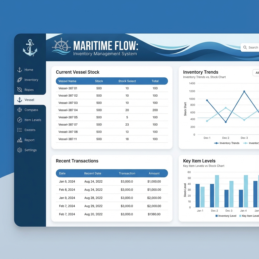Select the Vessel anchor icon

click(x=19, y=100)
